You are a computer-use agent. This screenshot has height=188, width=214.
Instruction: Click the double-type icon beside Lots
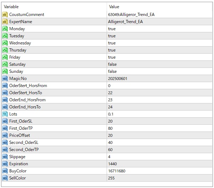(x=5, y=114)
